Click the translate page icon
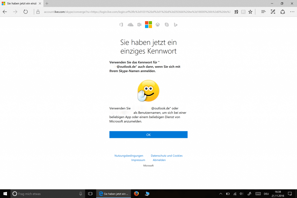 236,12
